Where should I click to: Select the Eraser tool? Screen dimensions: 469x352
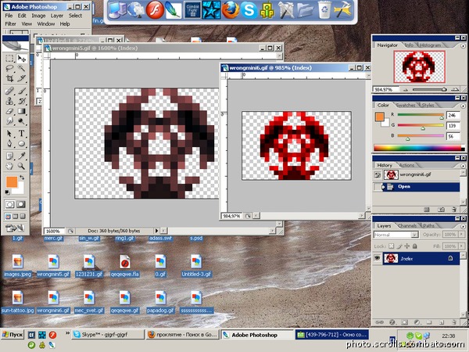(x=9, y=111)
